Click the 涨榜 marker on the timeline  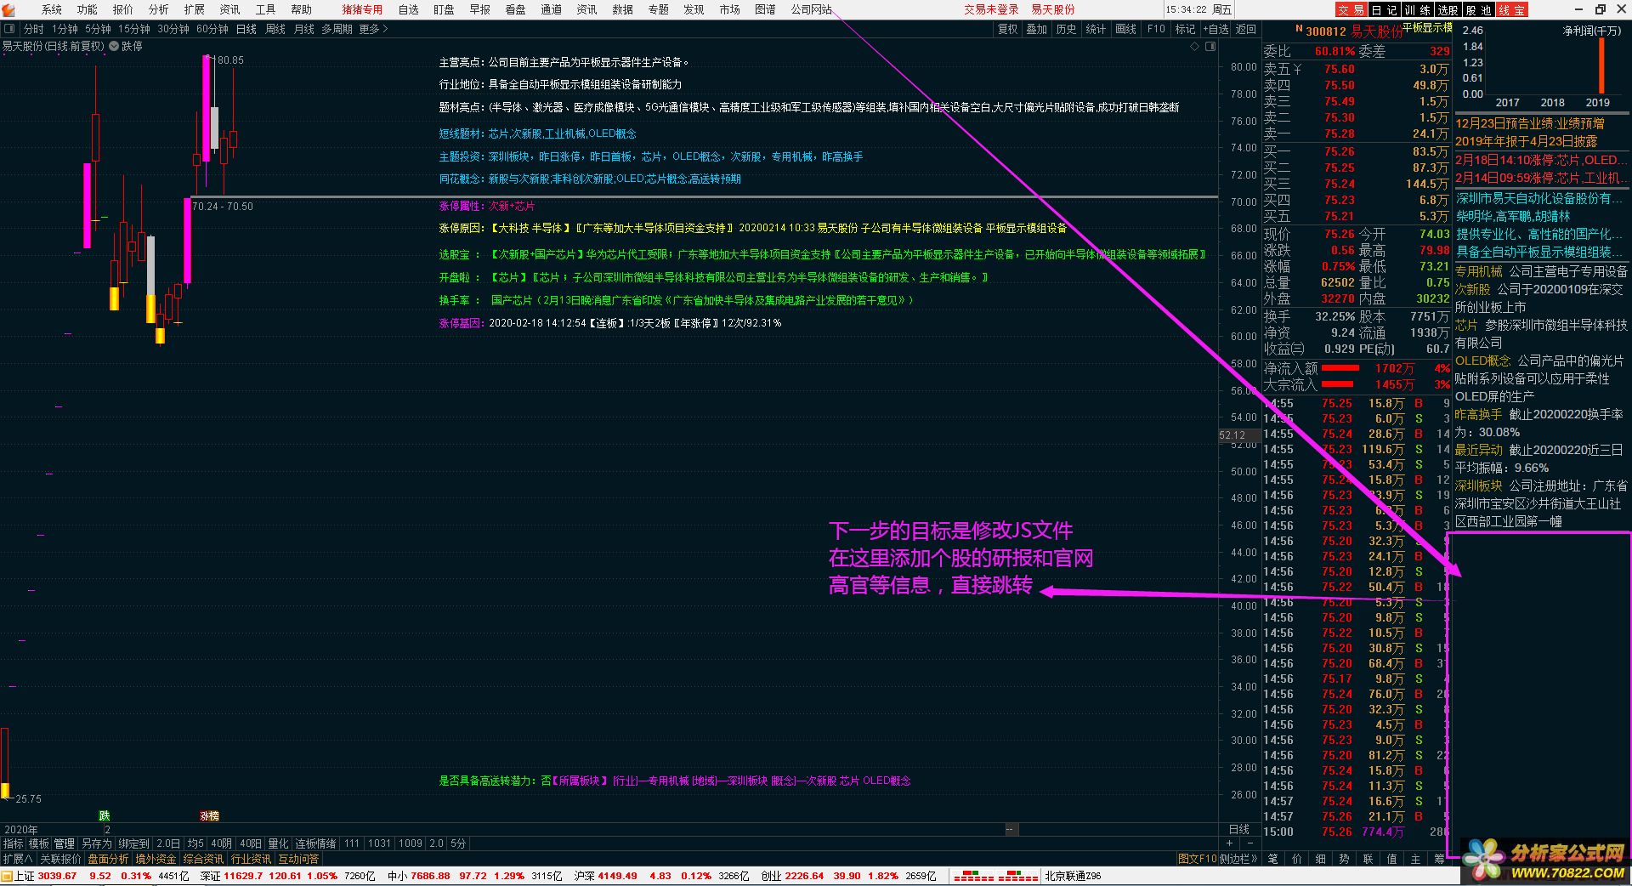click(x=209, y=815)
